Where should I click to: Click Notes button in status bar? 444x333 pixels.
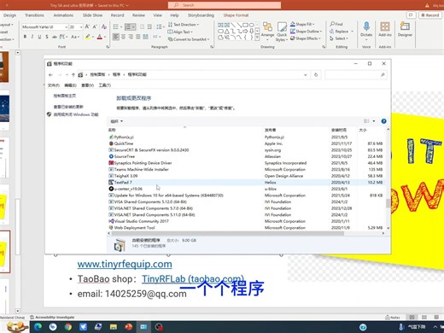(x=393, y=317)
